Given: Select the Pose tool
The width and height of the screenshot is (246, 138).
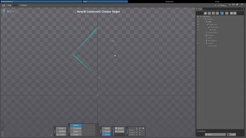Looking at the screenshot, I should (x=61, y=128).
